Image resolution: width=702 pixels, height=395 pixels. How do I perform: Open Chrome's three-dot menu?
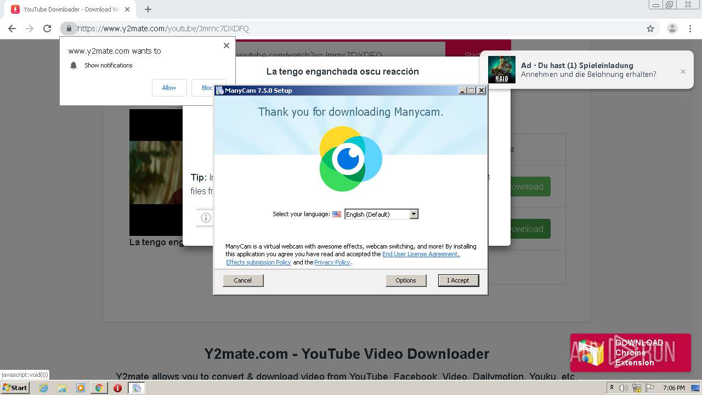click(x=691, y=29)
